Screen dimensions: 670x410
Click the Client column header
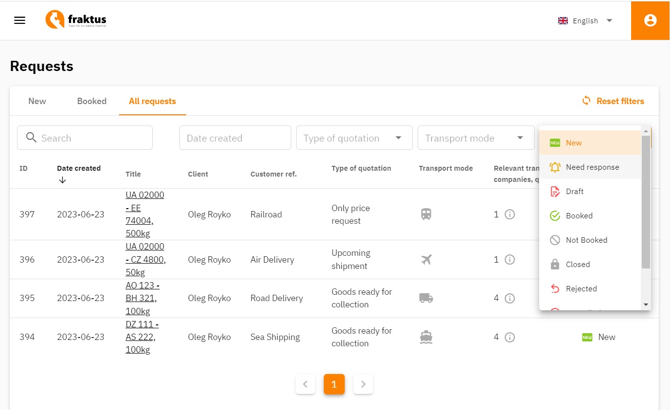coord(198,174)
